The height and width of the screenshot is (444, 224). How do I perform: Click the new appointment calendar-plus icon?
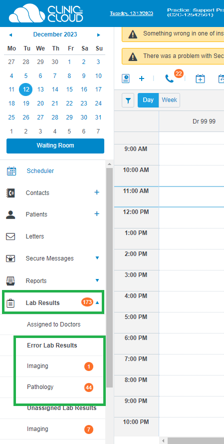tap(200, 78)
